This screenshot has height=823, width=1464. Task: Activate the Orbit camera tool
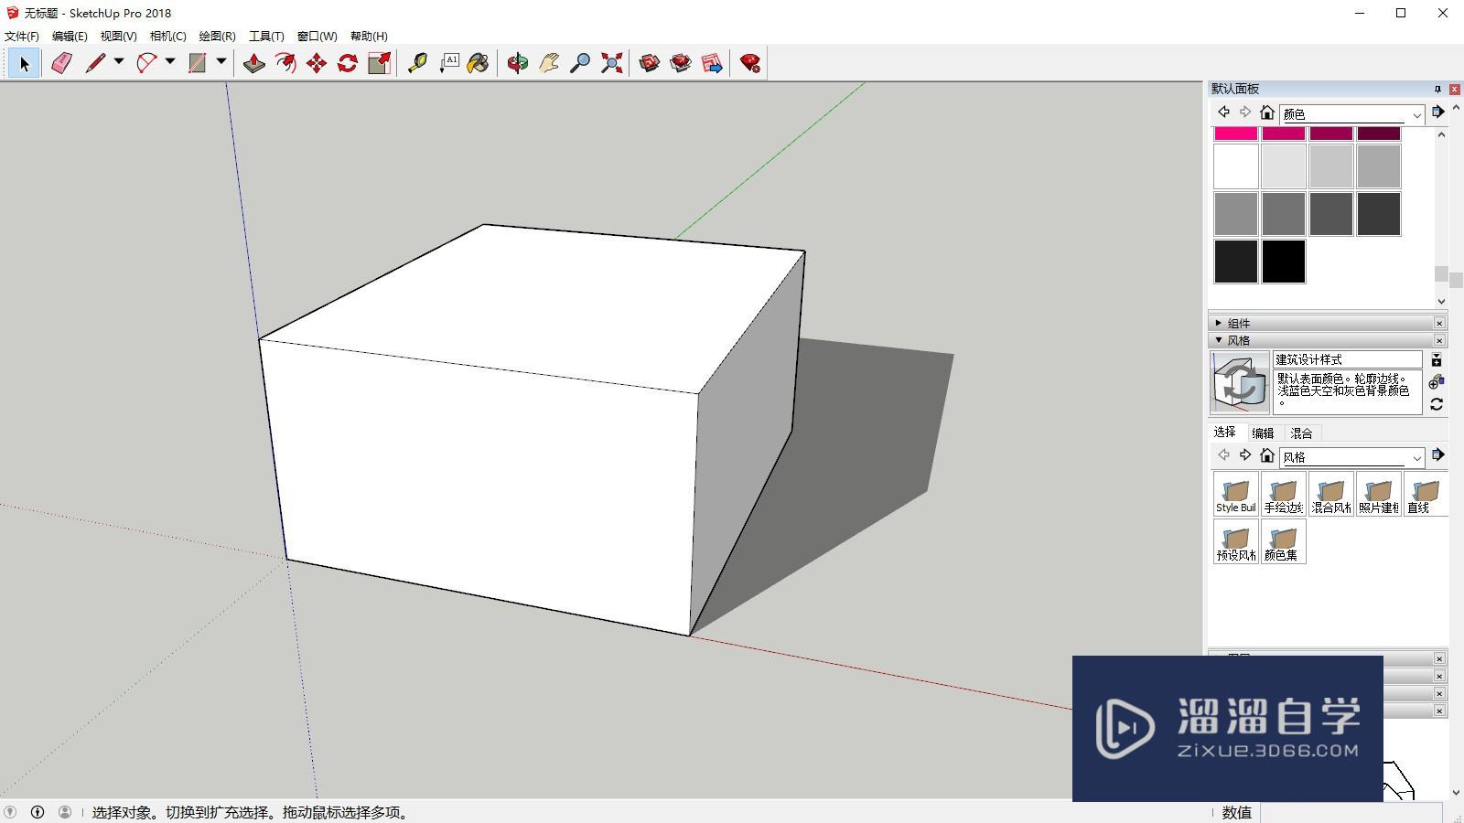tap(518, 63)
